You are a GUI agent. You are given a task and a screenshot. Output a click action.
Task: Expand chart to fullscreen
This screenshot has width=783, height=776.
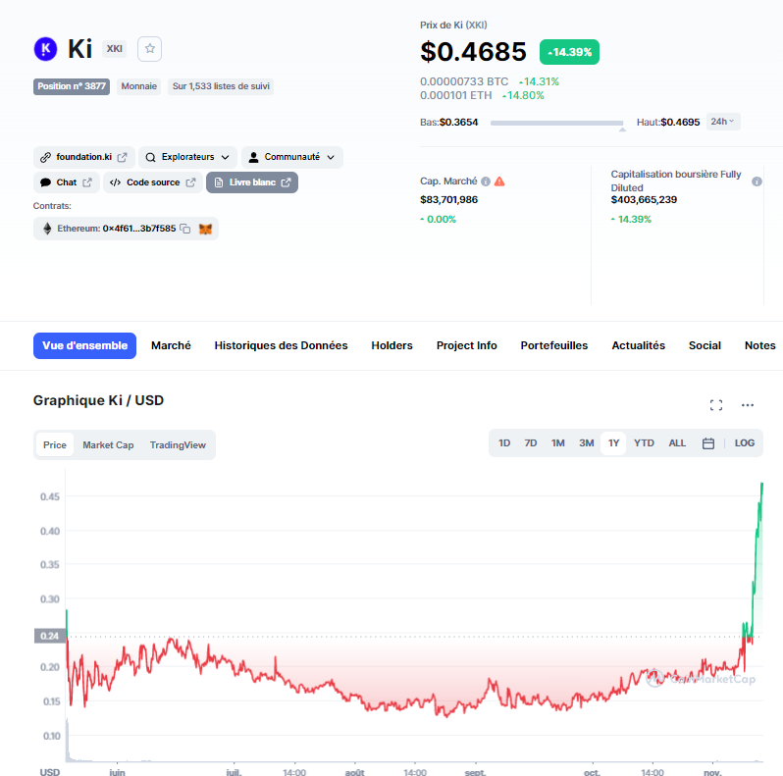tap(716, 405)
